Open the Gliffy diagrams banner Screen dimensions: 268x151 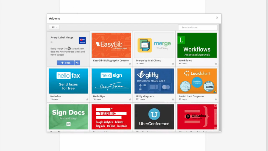pos(154,81)
